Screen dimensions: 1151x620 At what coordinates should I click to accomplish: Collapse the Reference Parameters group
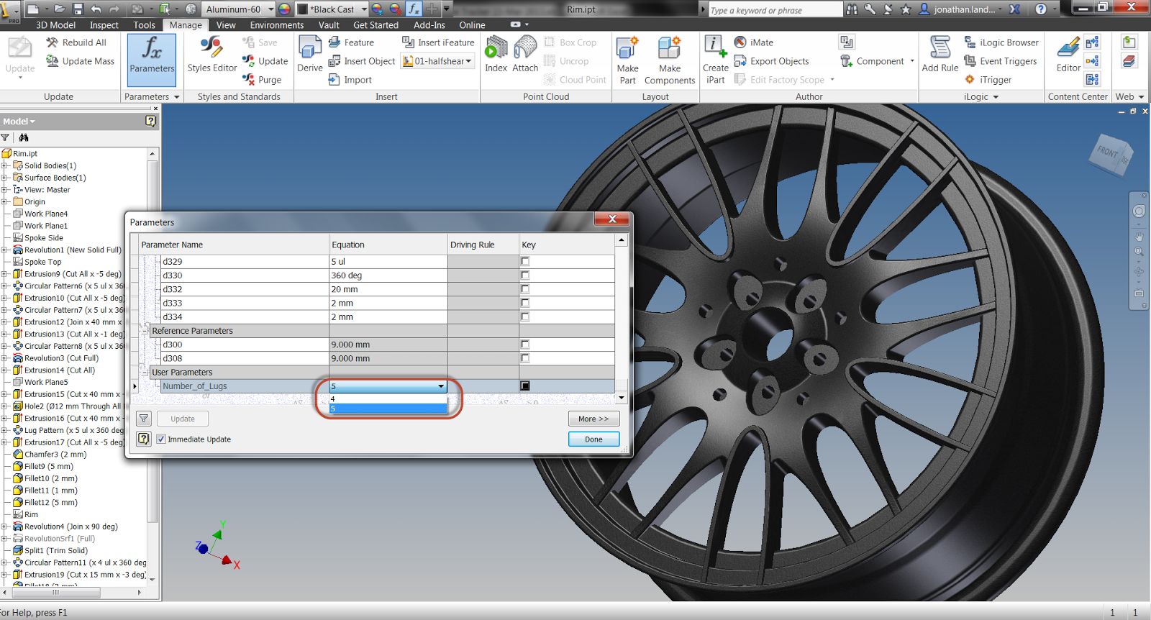(145, 331)
